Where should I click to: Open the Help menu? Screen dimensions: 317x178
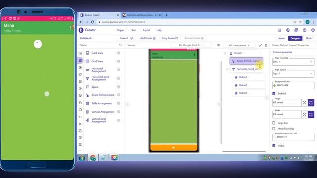[x=159, y=30]
